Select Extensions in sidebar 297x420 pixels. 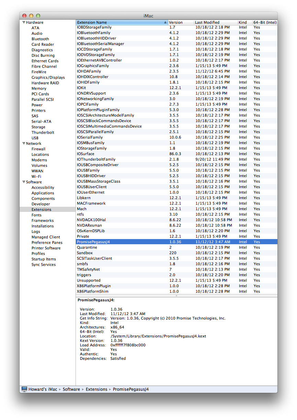click(x=47, y=209)
